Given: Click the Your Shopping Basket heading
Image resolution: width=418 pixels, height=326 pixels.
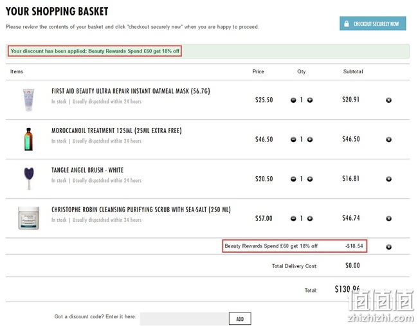Looking at the screenshot, I should pyautogui.click(x=57, y=12).
